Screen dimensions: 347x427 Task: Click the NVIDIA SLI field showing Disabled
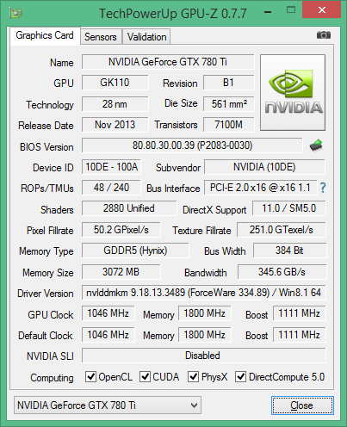[x=204, y=356]
